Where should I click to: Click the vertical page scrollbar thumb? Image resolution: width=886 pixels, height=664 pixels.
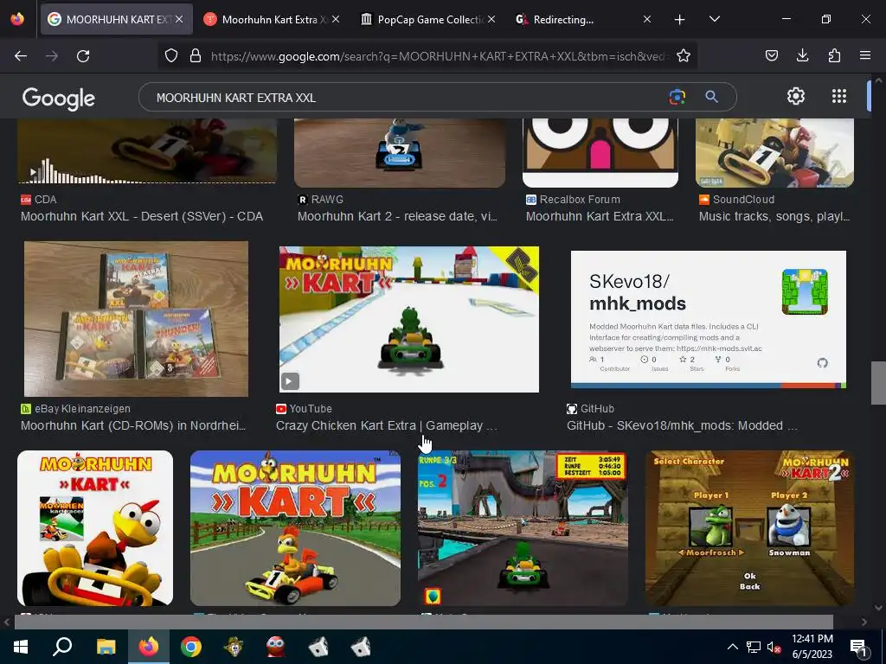(x=878, y=383)
